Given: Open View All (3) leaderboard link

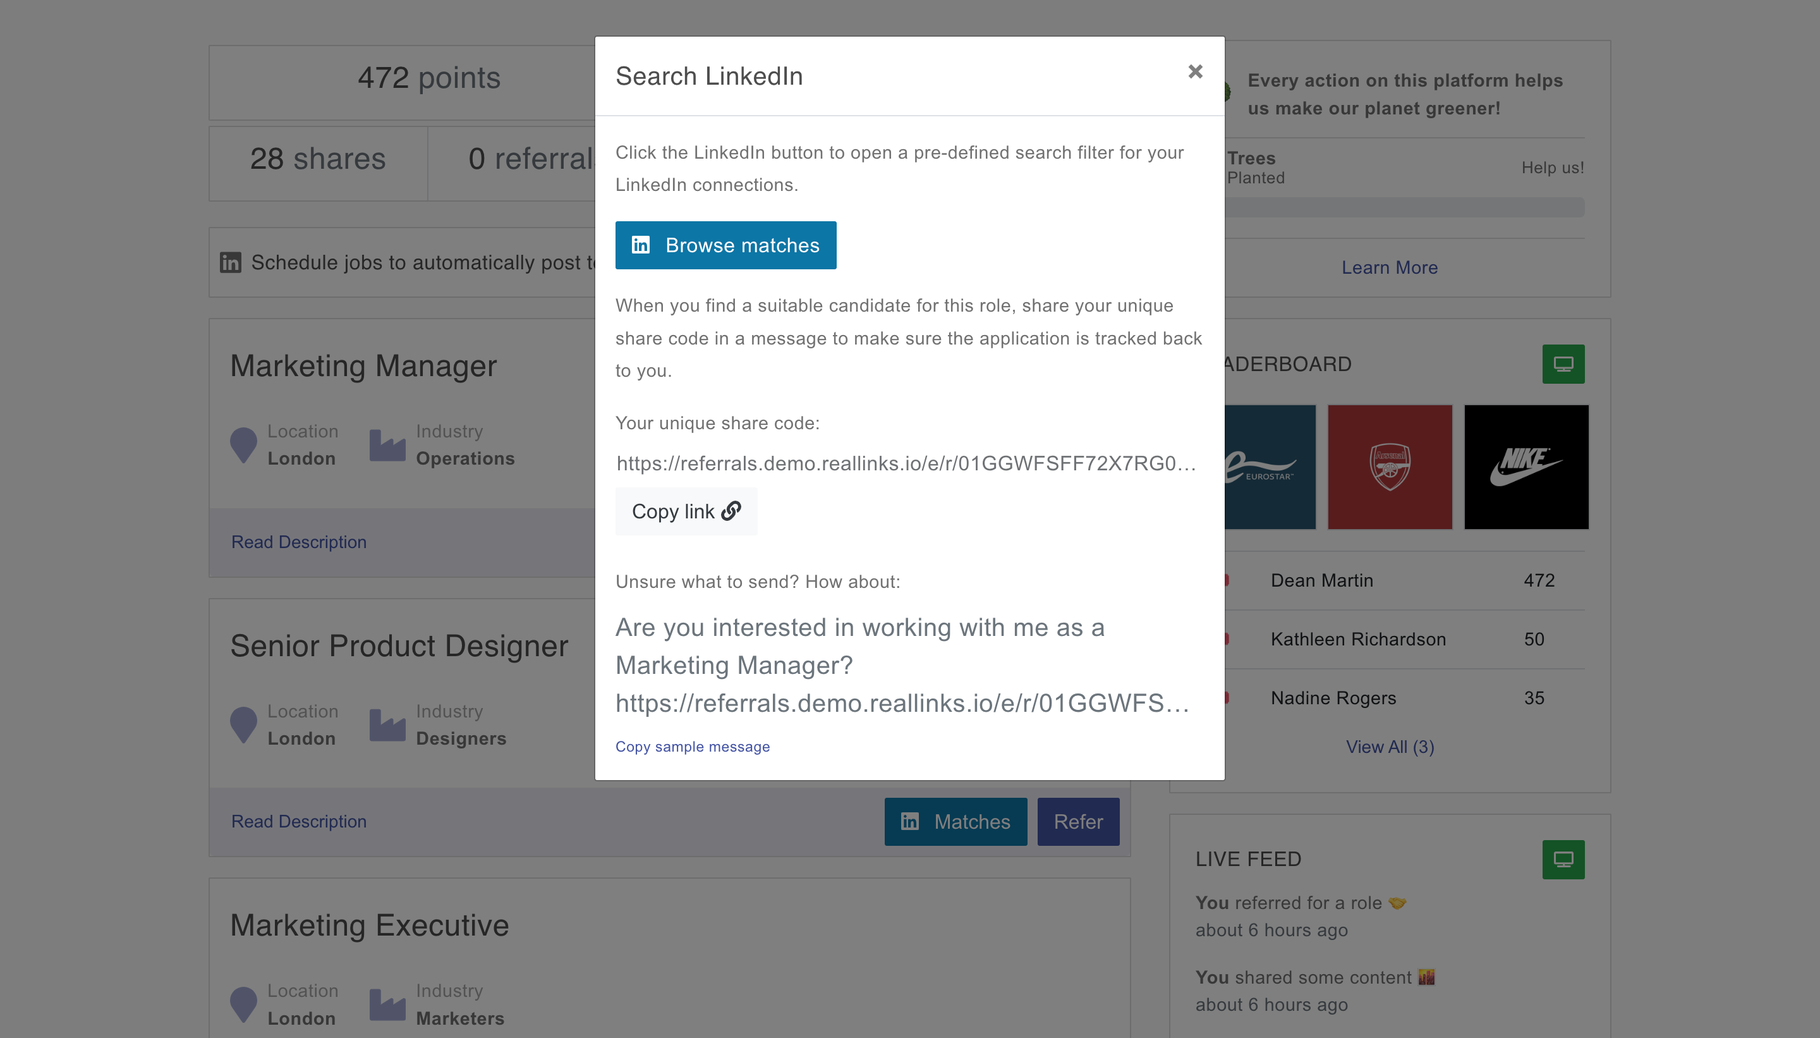Looking at the screenshot, I should (1389, 747).
